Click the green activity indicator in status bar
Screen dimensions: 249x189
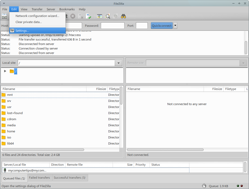click(x=238, y=186)
